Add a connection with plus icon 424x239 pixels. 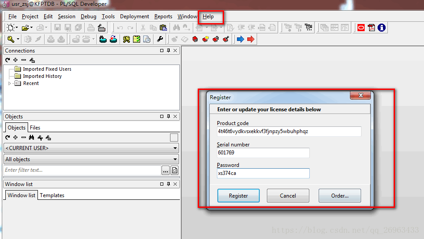coord(16,60)
